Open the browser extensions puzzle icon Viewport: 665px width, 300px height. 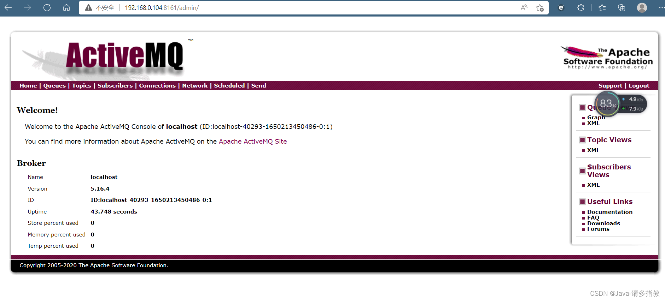click(581, 7)
